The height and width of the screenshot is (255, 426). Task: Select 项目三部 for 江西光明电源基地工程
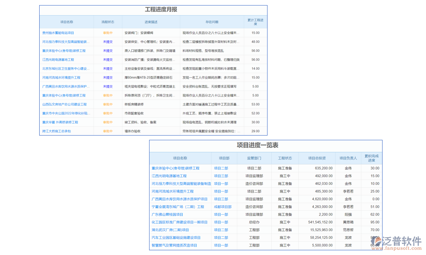coord(221,175)
